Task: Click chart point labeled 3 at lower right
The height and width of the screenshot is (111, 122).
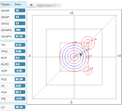Action: 88,71
